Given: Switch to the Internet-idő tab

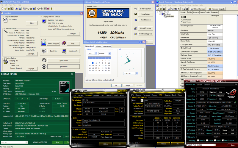Looking at the screenshot, I should click(x=107, y=46).
